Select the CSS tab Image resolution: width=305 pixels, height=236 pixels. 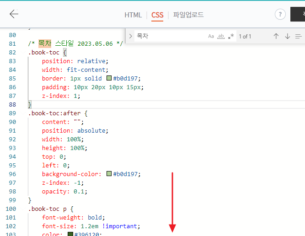(157, 15)
